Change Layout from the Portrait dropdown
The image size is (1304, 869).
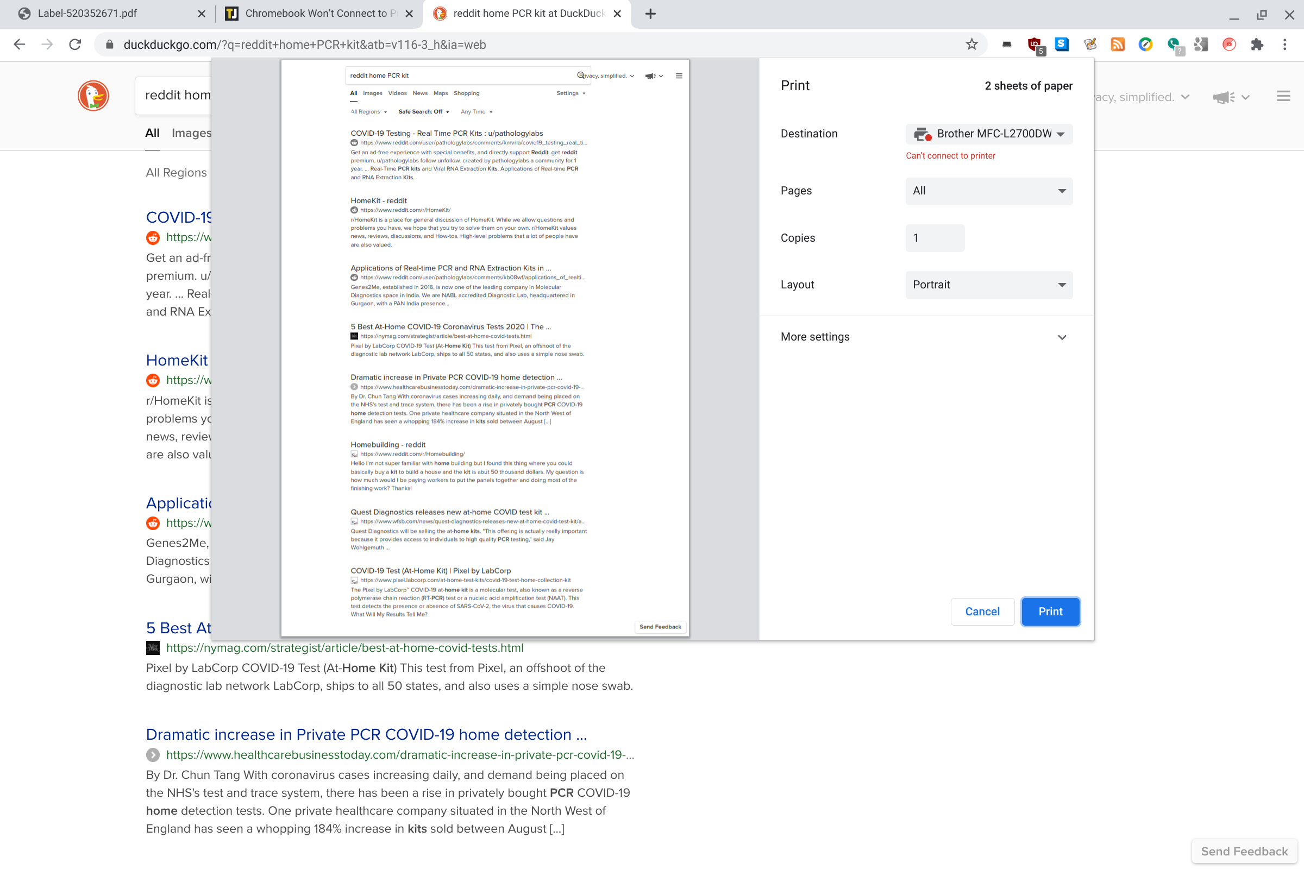pyautogui.click(x=988, y=284)
